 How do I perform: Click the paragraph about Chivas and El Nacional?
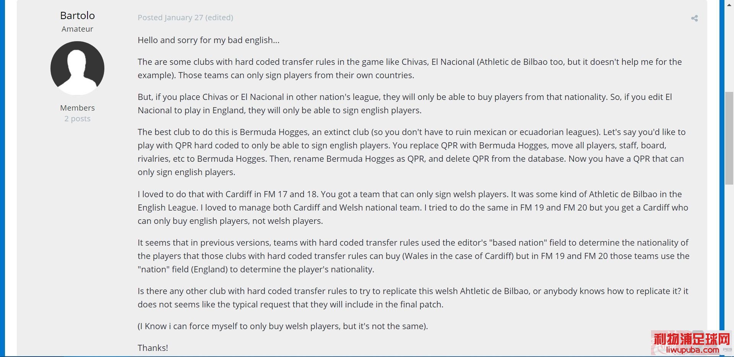(409, 69)
